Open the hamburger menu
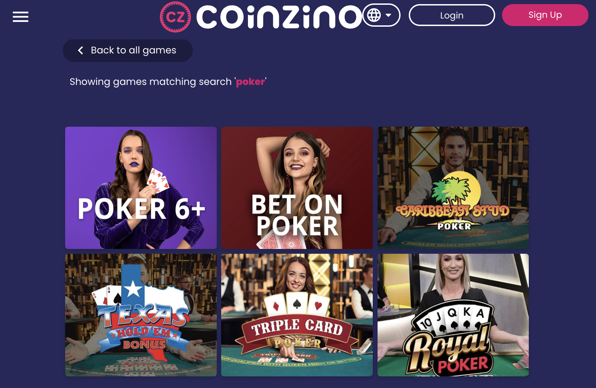This screenshot has width=596, height=388. tap(21, 16)
